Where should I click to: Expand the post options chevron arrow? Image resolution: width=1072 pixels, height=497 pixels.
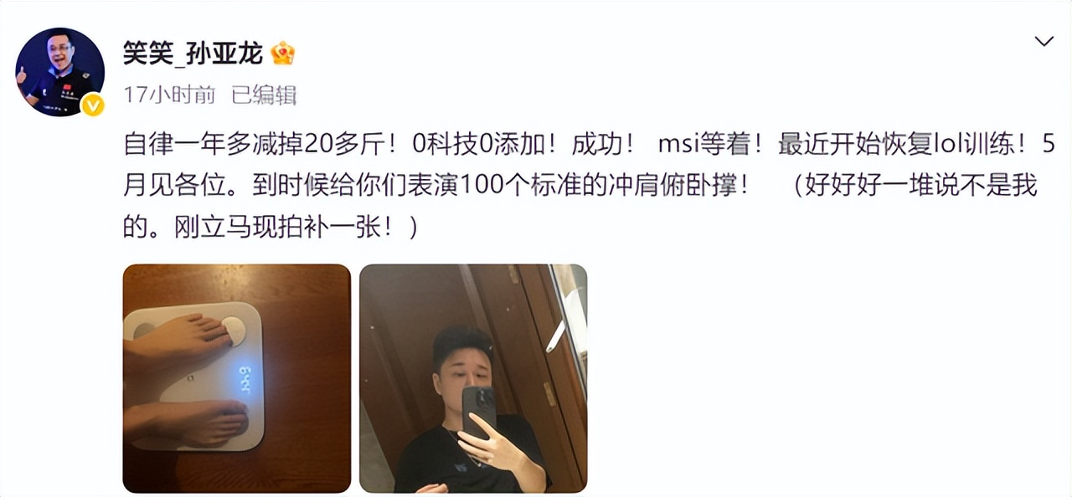coord(1044,41)
